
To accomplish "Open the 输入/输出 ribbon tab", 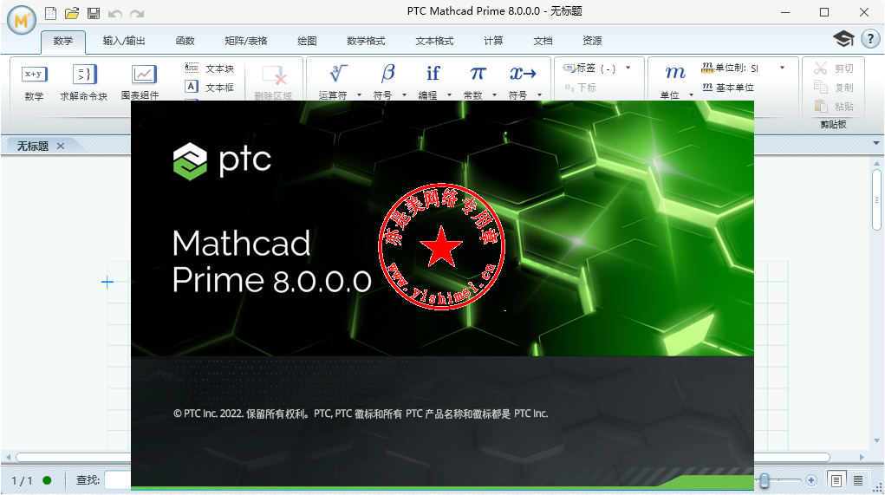I will click(x=124, y=41).
